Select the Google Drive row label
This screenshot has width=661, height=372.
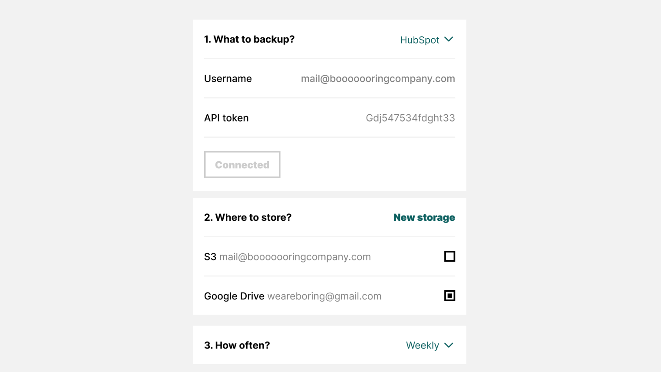click(x=234, y=296)
